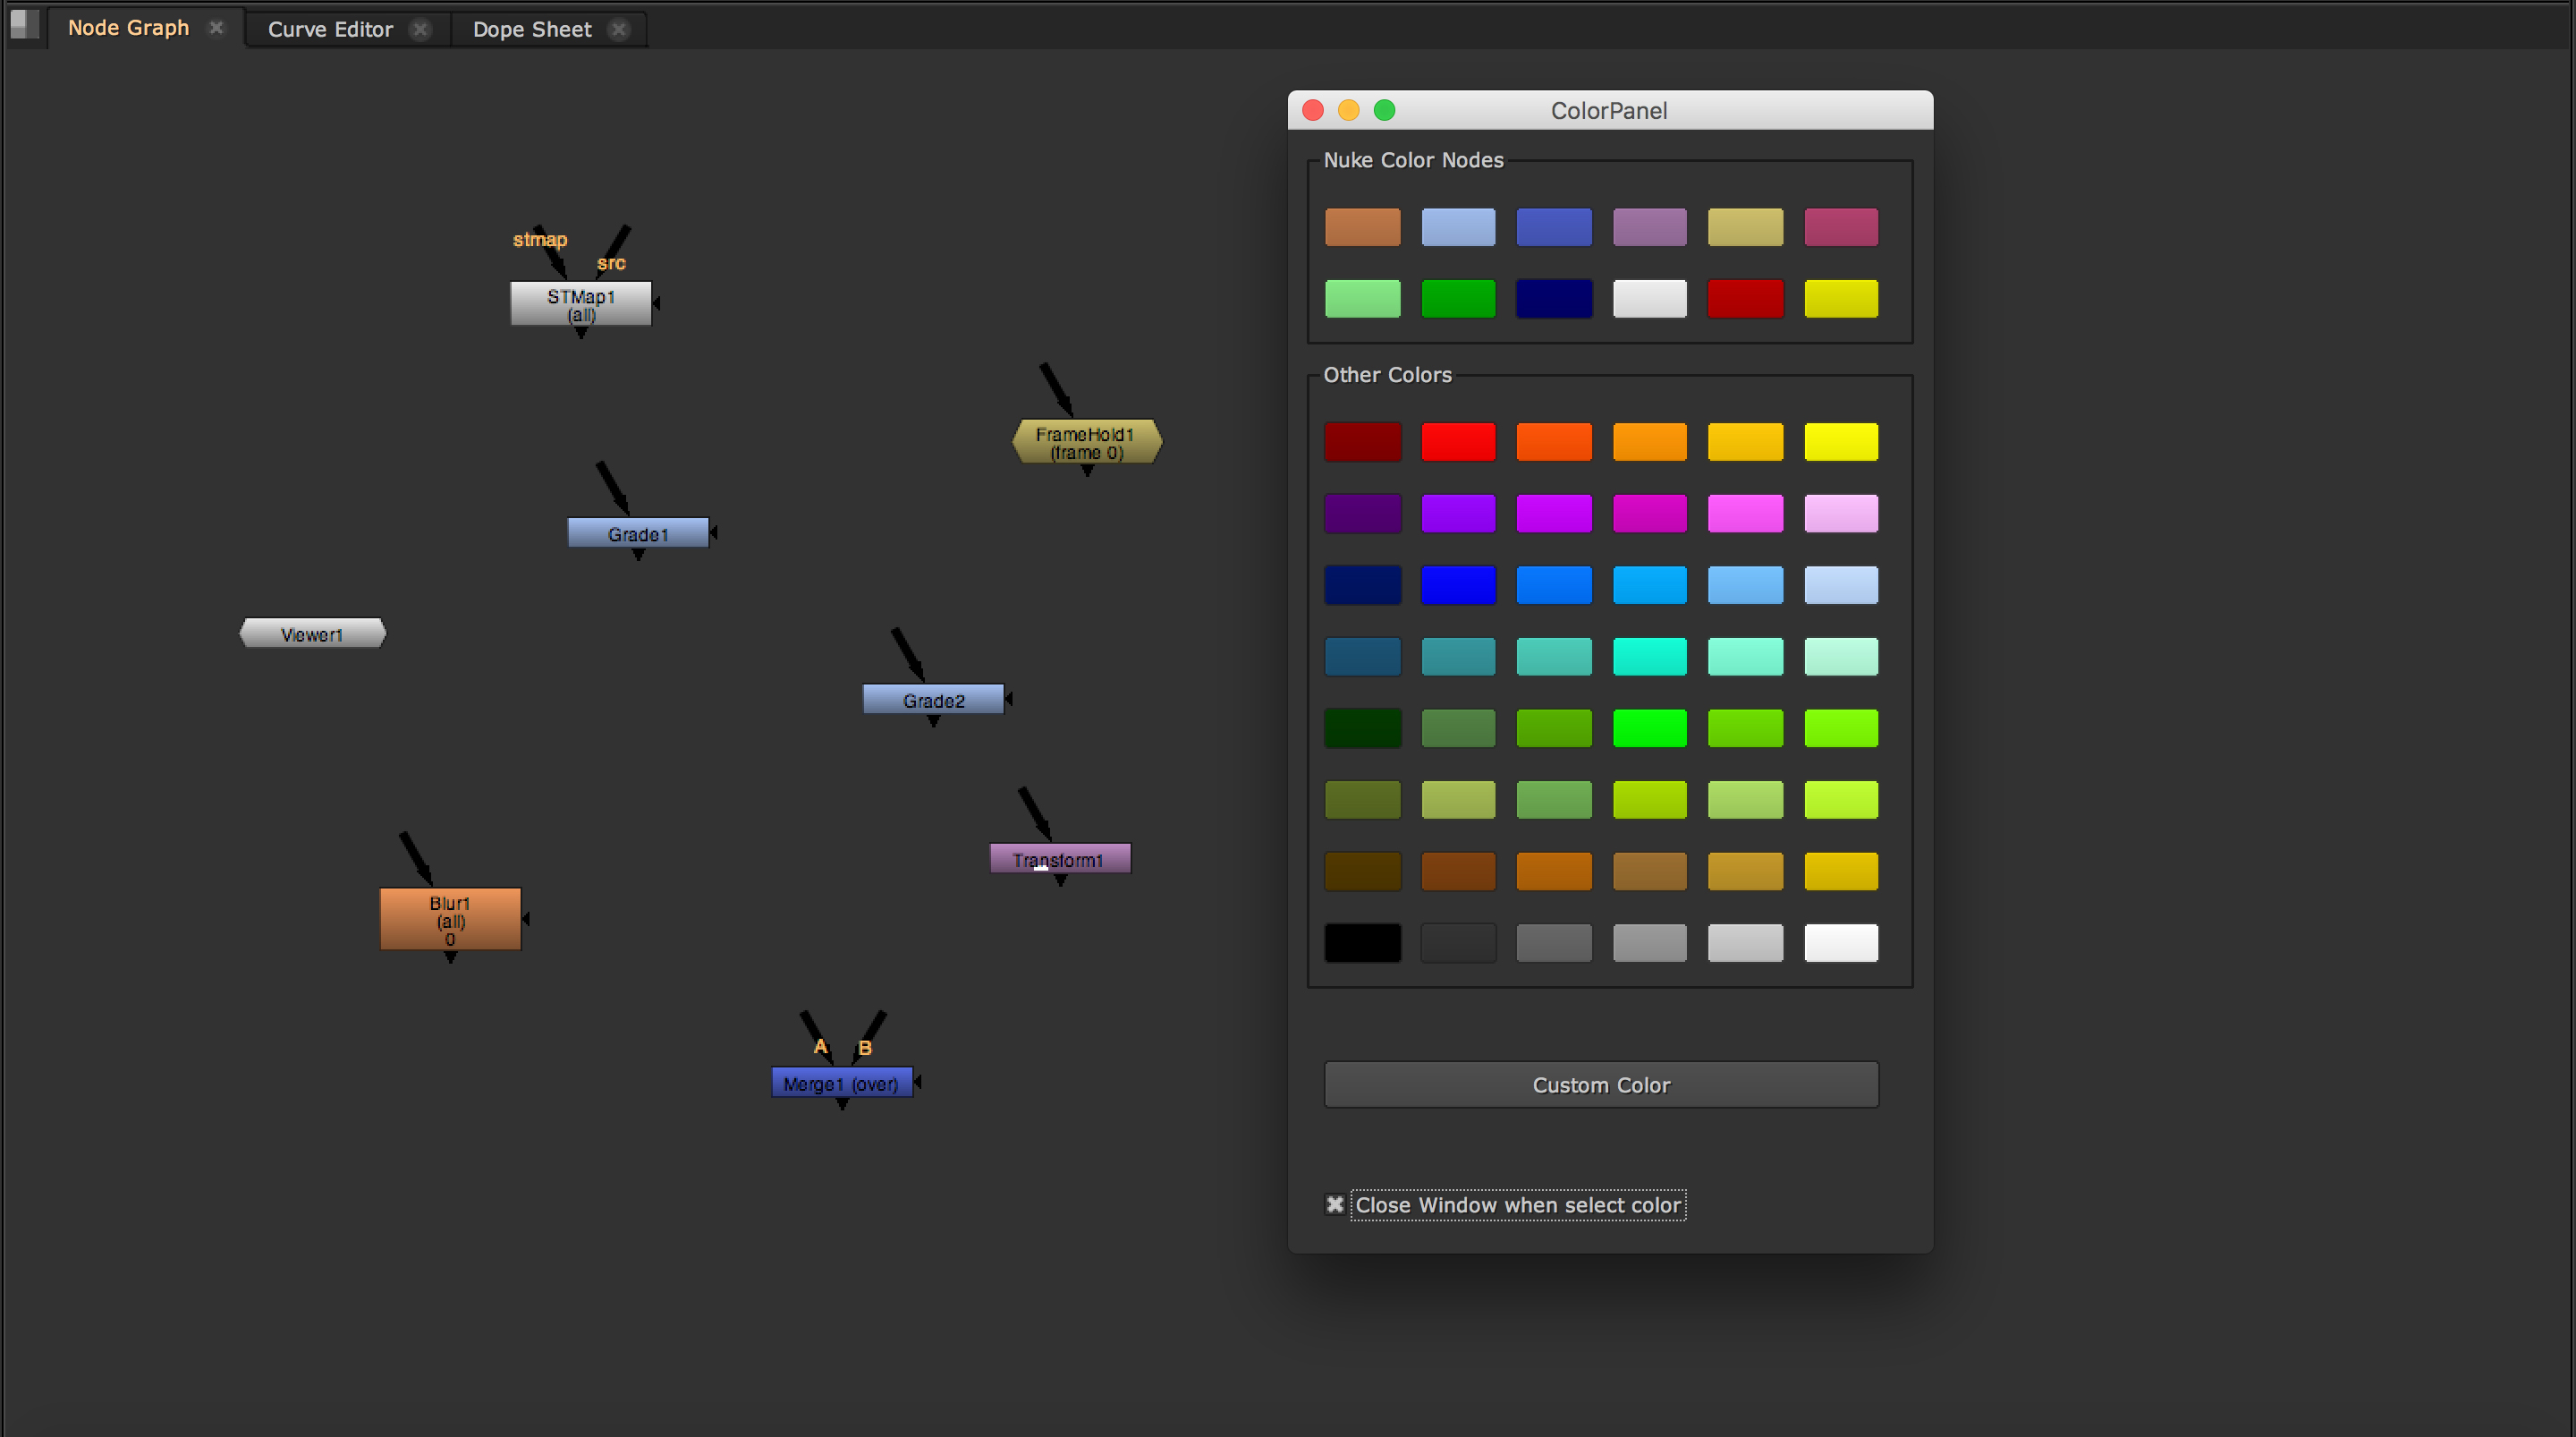
Task: Select the orange-brown Nuke Color Nodes swatch
Action: tap(1362, 227)
